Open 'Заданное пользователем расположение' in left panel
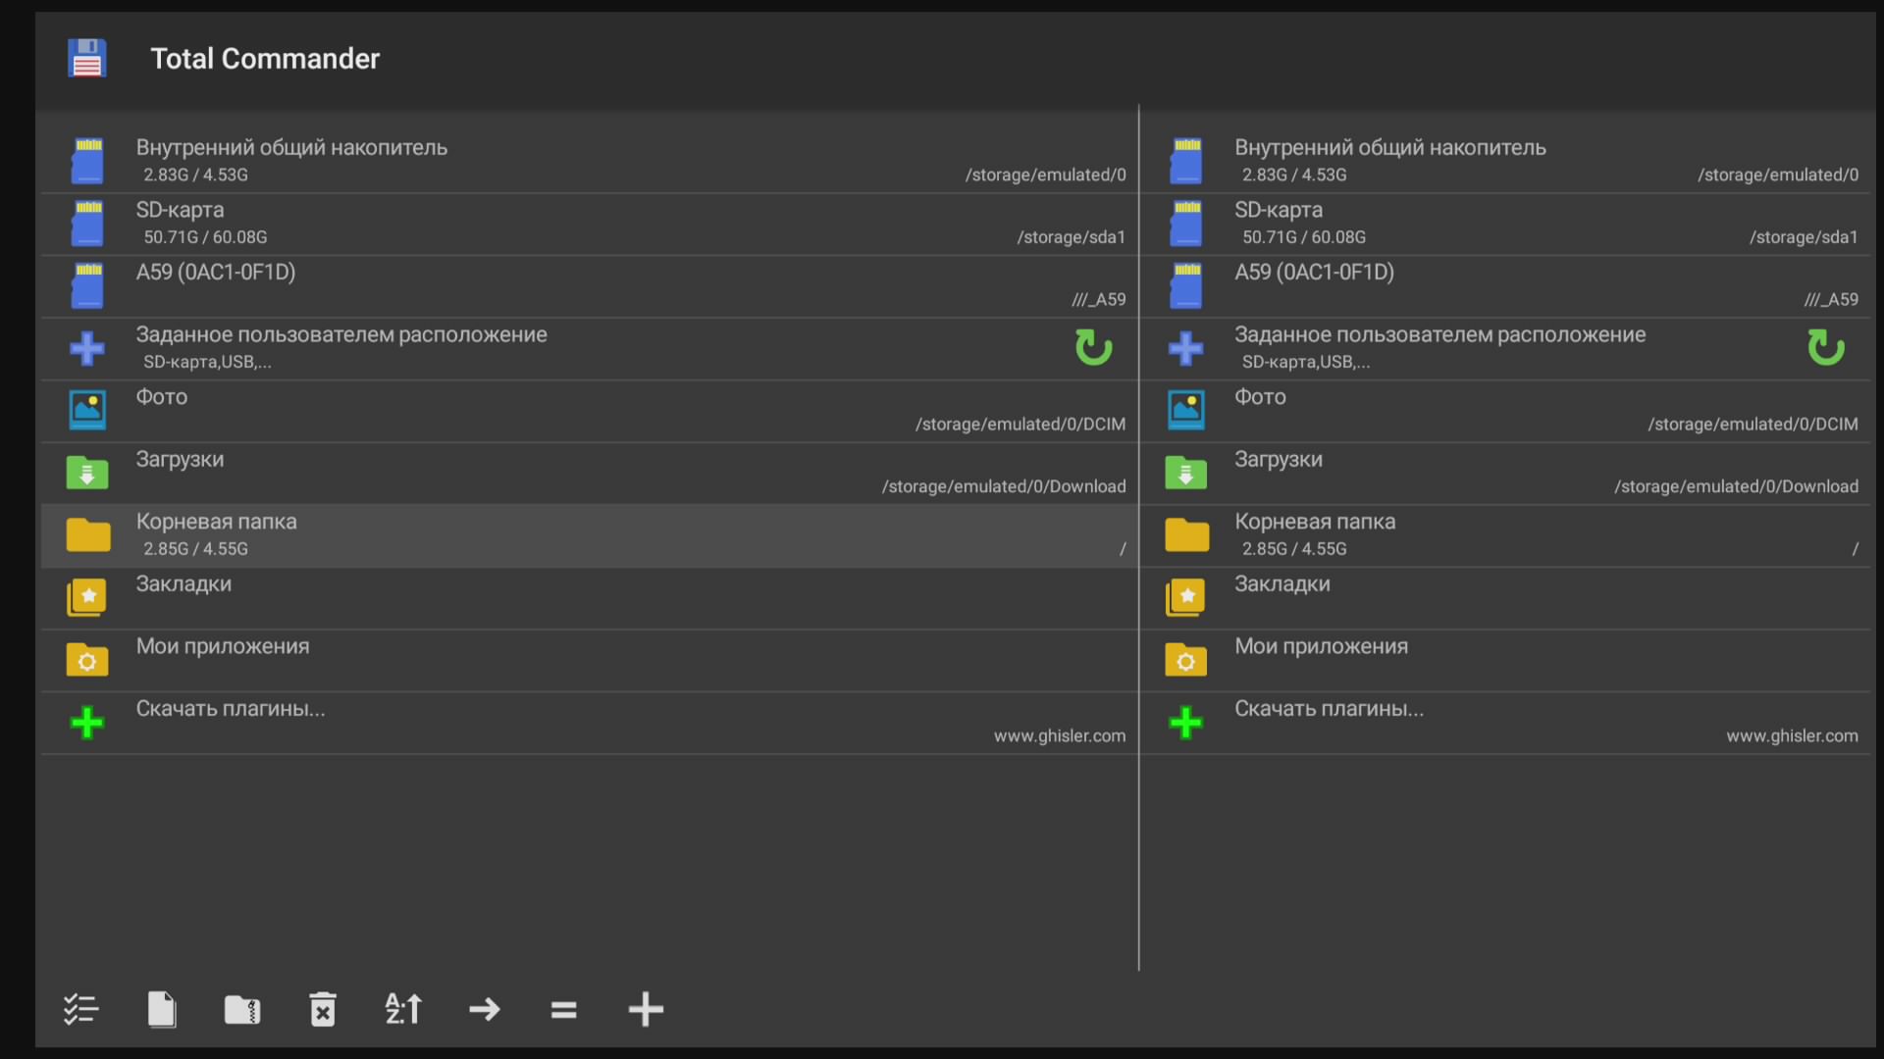The height and width of the screenshot is (1059, 1884). click(341, 334)
